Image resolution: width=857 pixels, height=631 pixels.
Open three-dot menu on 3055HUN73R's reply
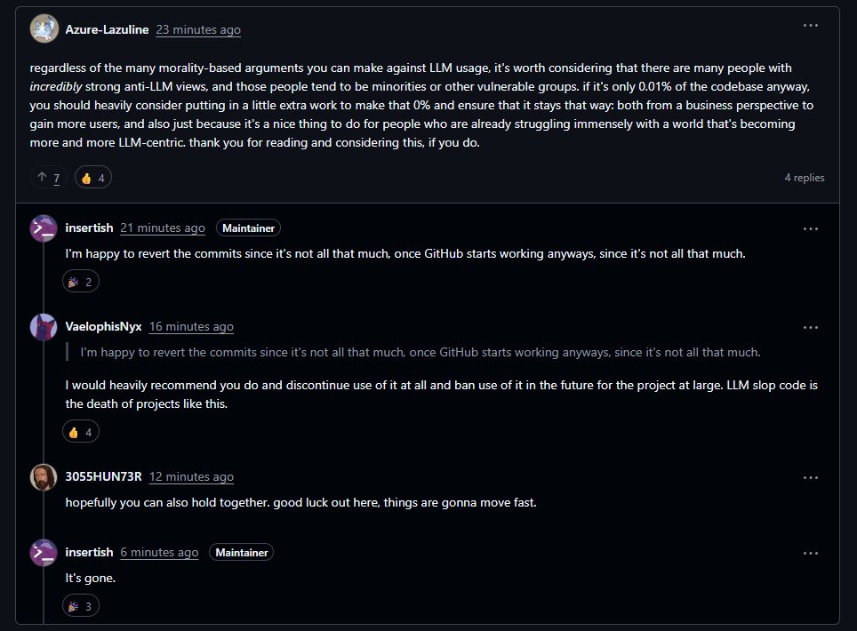pyautogui.click(x=810, y=477)
